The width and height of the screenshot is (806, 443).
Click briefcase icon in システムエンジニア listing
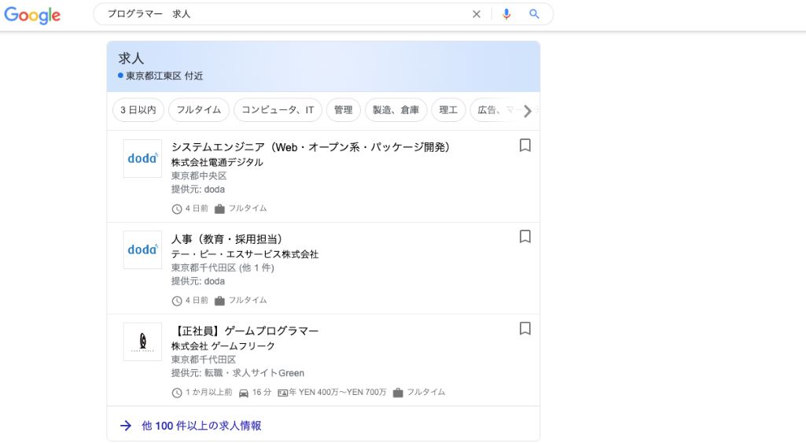click(219, 209)
